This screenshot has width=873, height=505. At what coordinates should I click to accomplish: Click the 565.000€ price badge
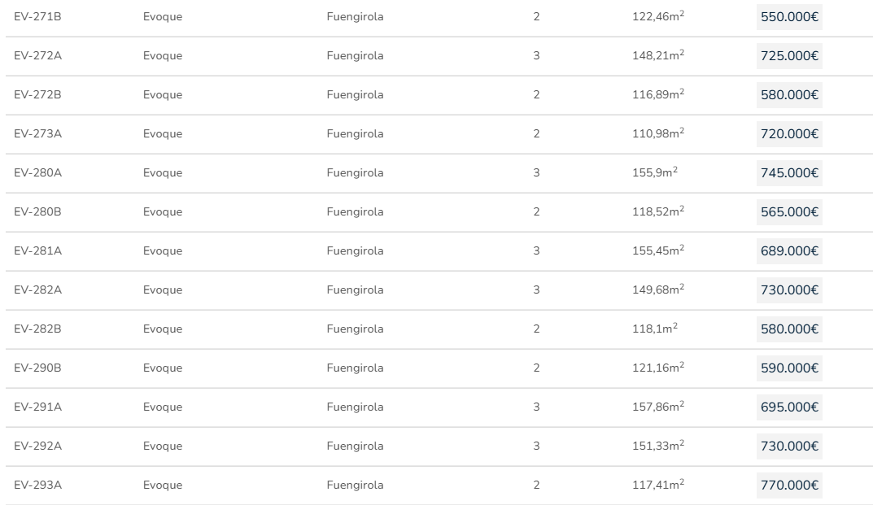[x=789, y=212]
